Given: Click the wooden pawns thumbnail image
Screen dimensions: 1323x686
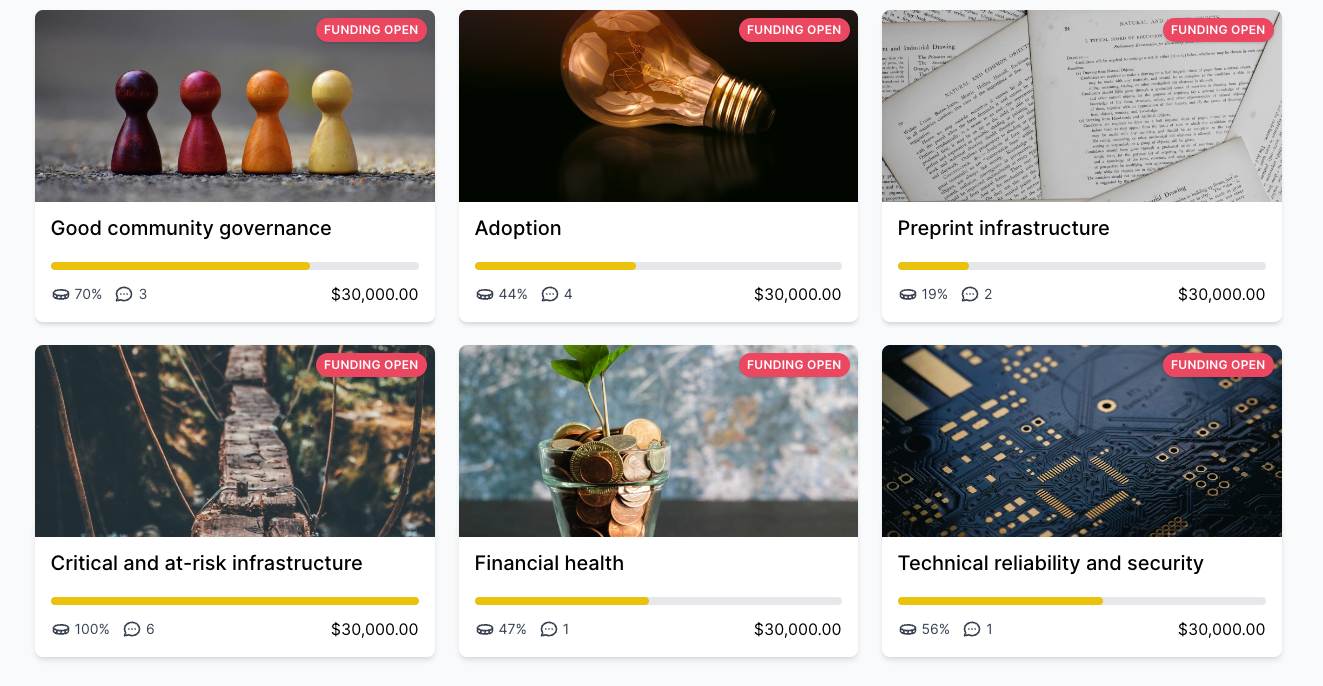Looking at the screenshot, I should coord(235,106).
